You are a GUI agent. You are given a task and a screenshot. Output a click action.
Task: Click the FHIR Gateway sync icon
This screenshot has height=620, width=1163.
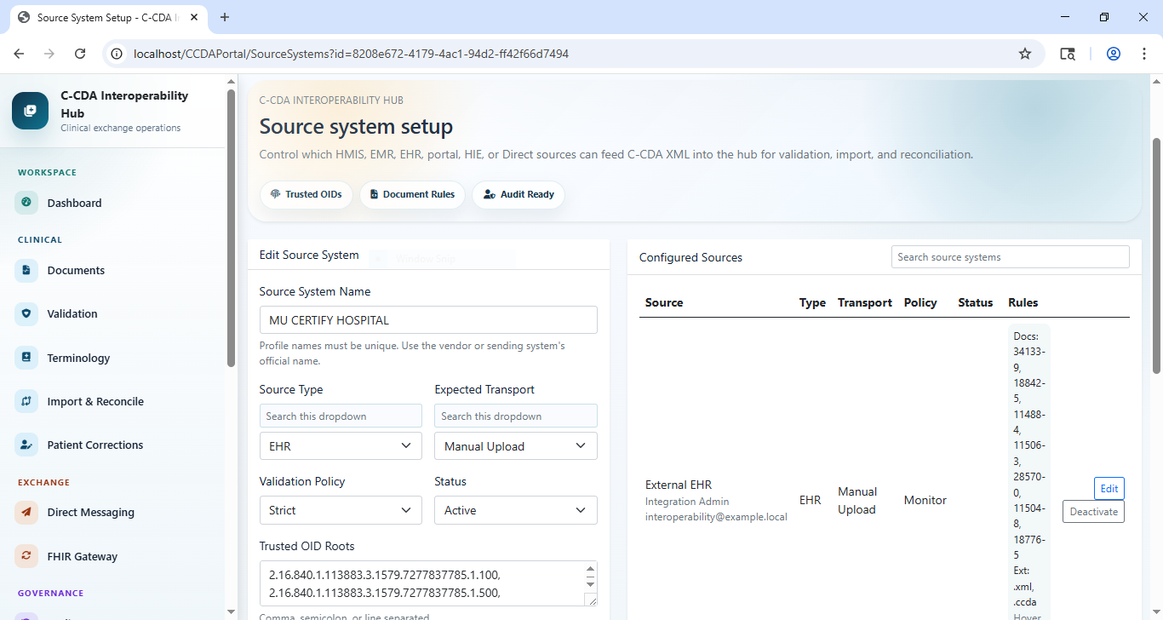coord(26,556)
